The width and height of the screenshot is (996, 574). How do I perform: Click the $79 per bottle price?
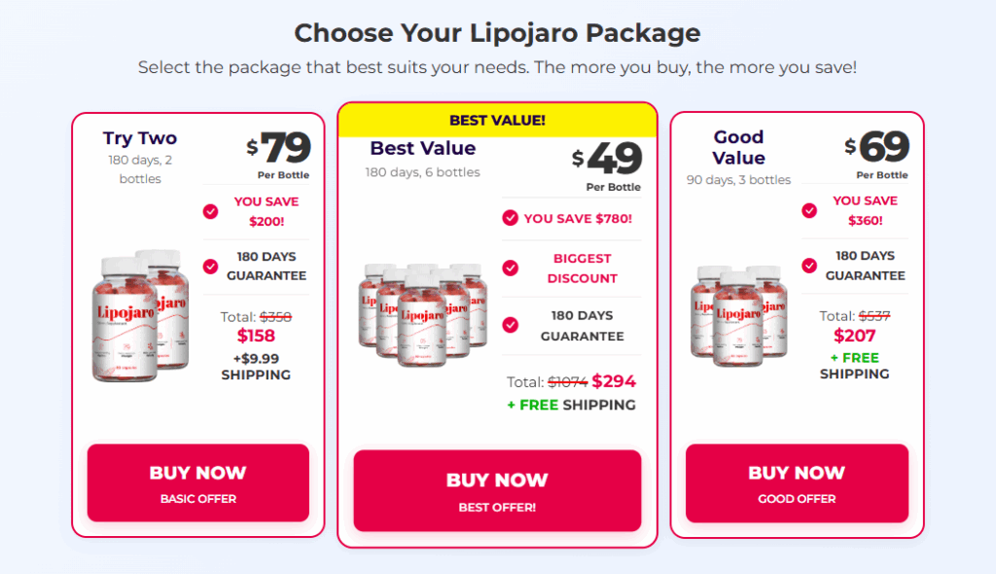(279, 148)
